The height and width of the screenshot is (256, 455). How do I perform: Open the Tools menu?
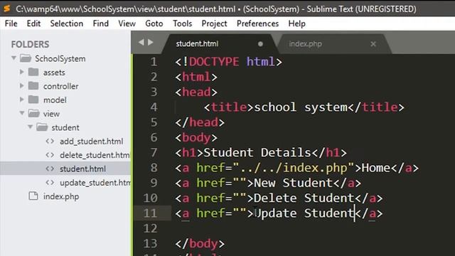[183, 23]
